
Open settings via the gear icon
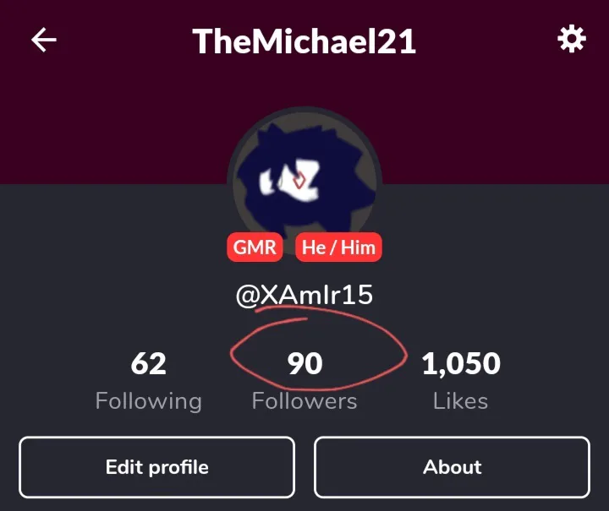[571, 39]
